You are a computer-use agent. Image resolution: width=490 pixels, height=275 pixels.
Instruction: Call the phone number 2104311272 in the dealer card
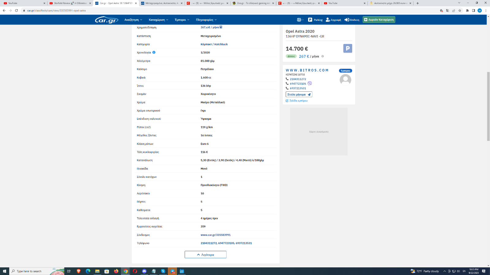click(298, 79)
